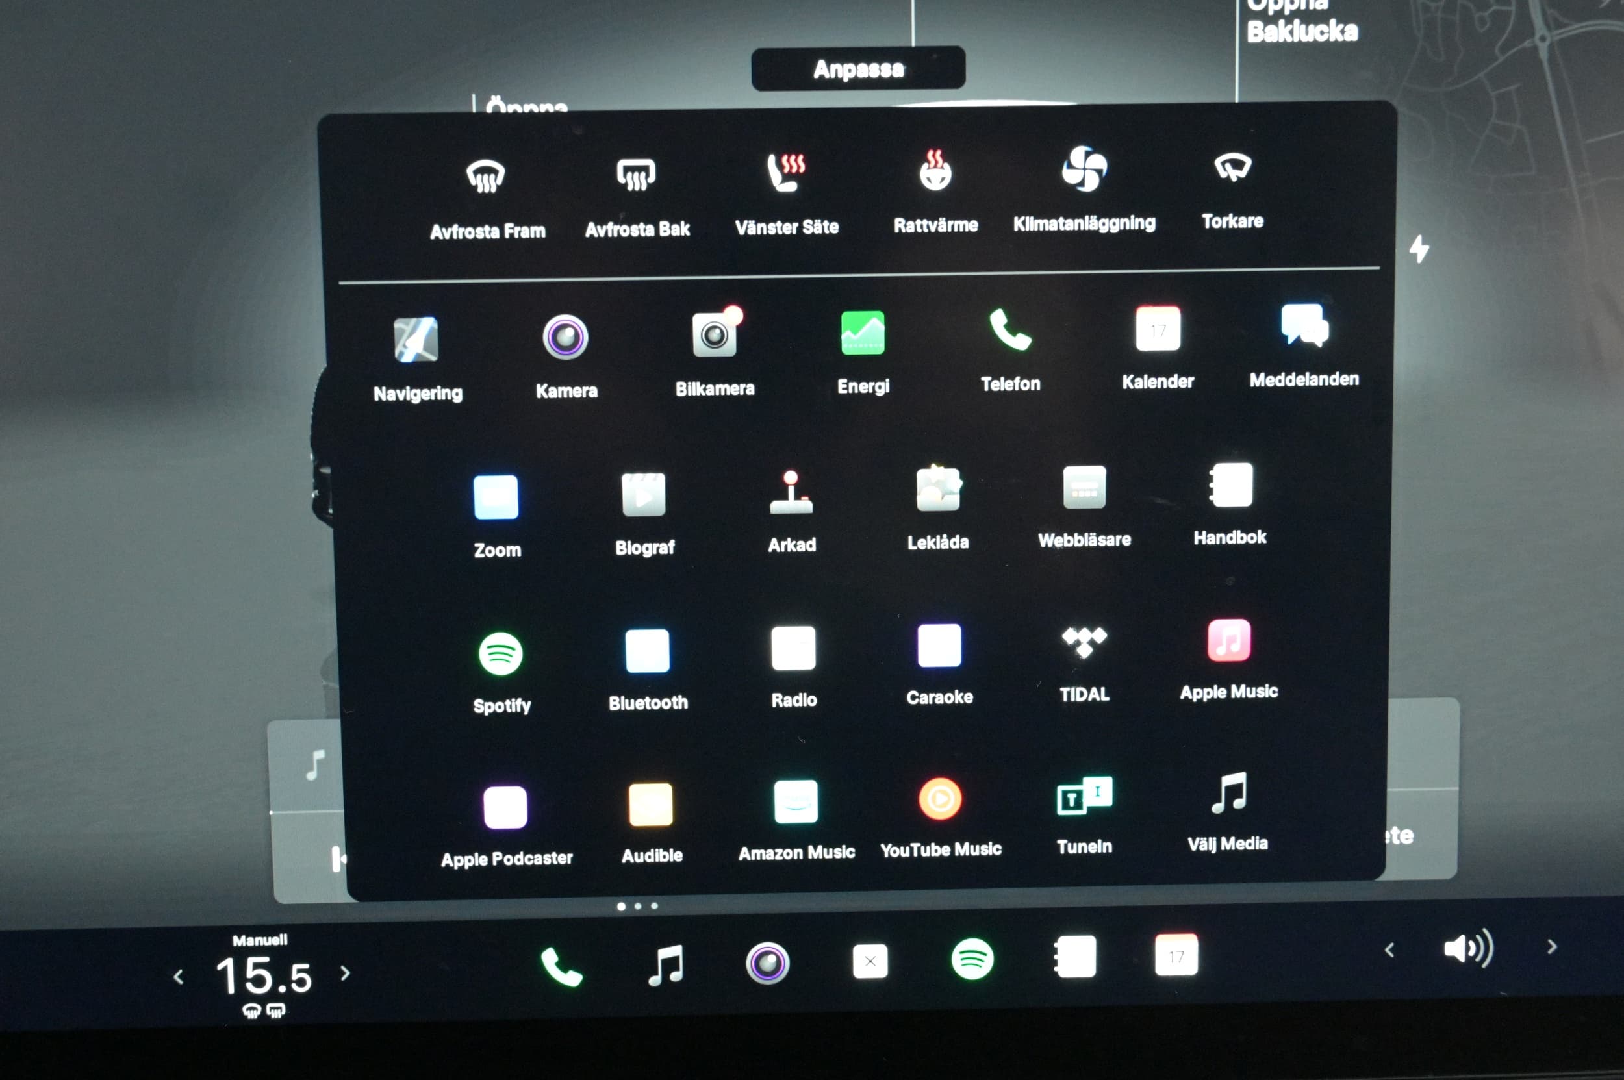Raise volume with right chevron
1624x1080 pixels.
click(x=1552, y=947)
